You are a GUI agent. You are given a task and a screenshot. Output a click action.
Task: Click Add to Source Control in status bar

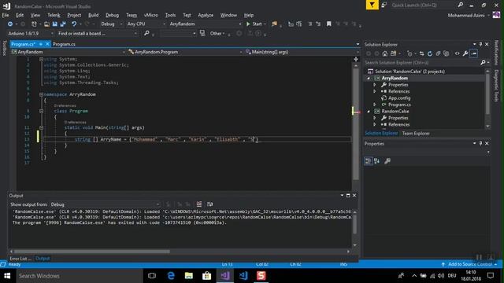[470, 264]
